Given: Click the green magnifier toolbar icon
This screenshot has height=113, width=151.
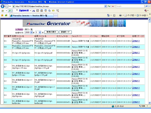Looking at the screenshot, I should tap(10, 11).
